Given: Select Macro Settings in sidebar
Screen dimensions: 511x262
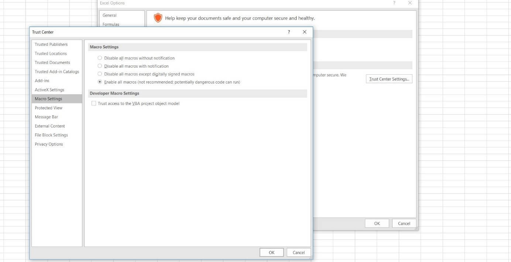Looking at the screenshot, I should coord(57,99).
